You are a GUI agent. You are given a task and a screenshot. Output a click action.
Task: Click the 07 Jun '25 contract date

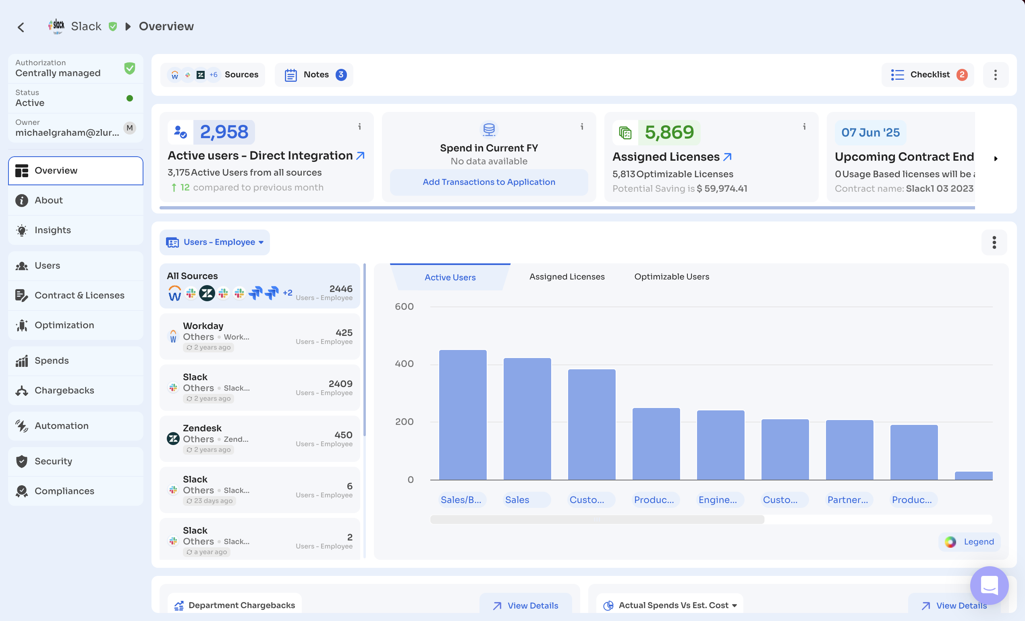point(871,132)
